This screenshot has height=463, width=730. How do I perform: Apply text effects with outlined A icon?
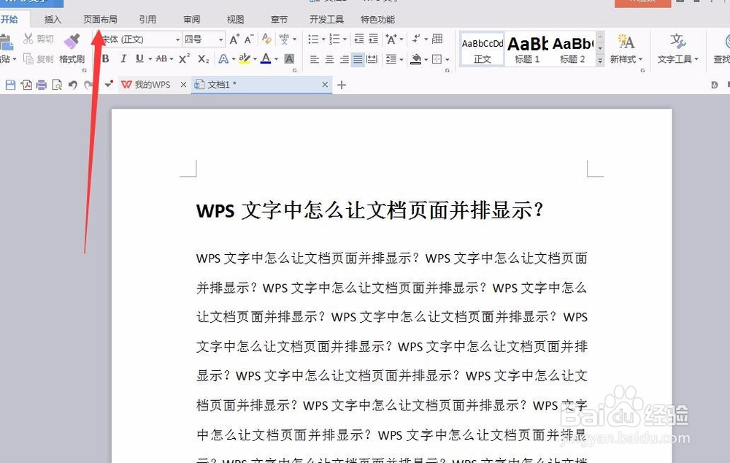pyautogui.click(x=223, y=58)
